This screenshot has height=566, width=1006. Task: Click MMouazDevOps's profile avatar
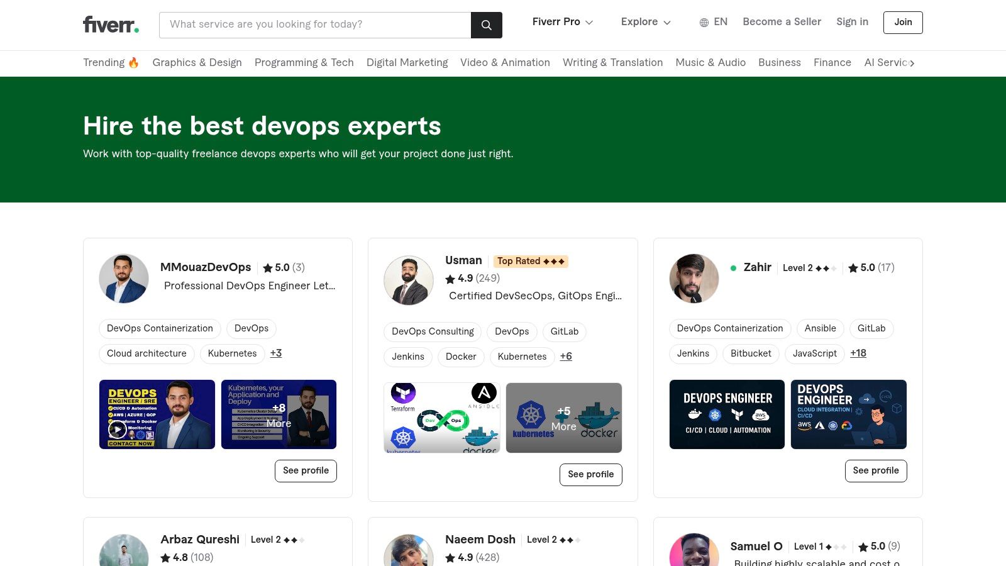124,279
